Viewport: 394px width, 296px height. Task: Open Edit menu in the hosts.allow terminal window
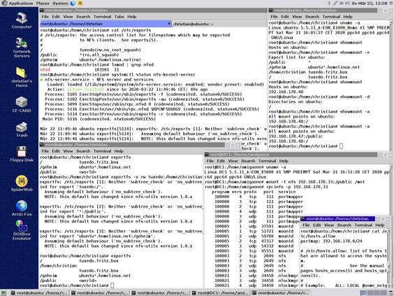point(317,225)
